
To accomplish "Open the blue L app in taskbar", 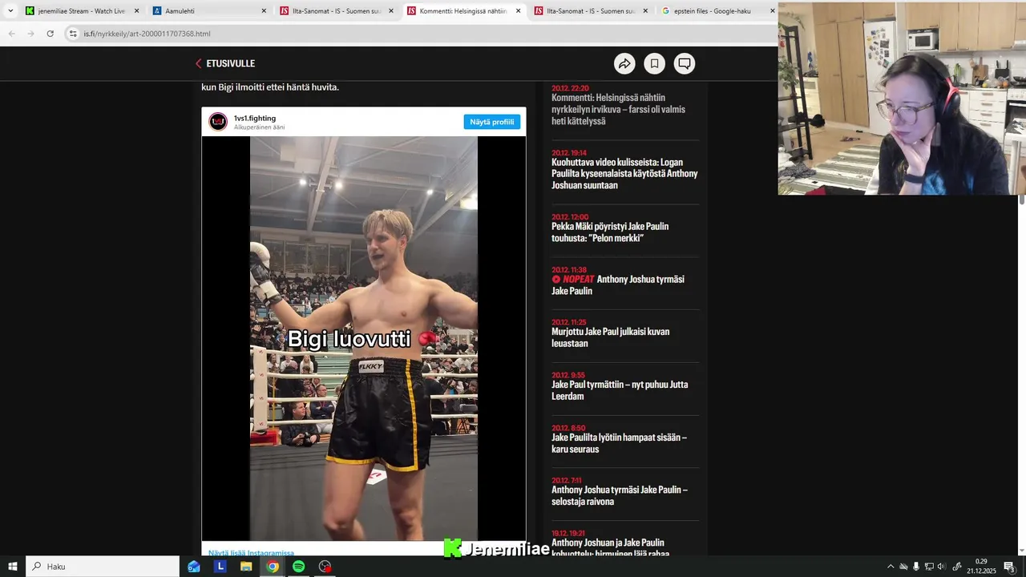I will tap(220, 567).
